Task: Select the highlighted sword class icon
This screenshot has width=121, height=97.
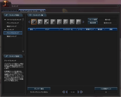Action: tap(34, 22)
